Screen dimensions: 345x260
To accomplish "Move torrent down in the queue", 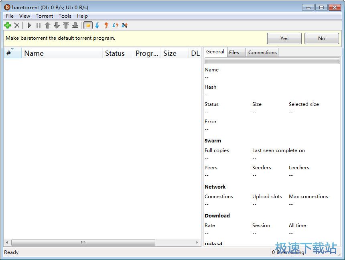I will [56, 25].
